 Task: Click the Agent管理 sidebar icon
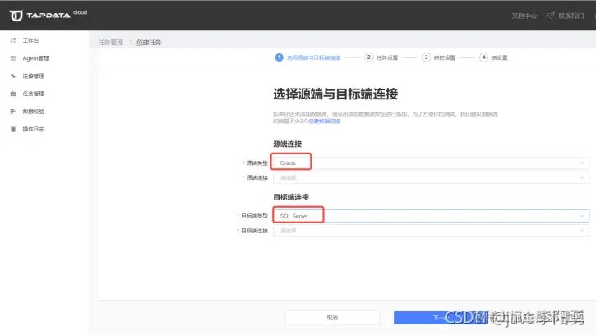tap(13, 58)
